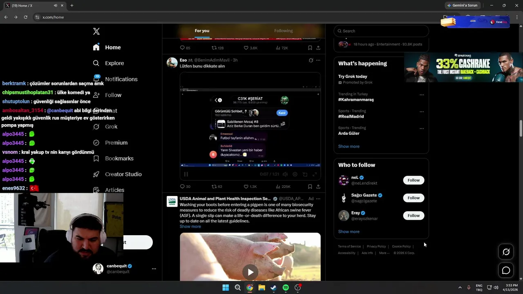Open options for #Kahramanmaraş trend

[x=422, y=95]
